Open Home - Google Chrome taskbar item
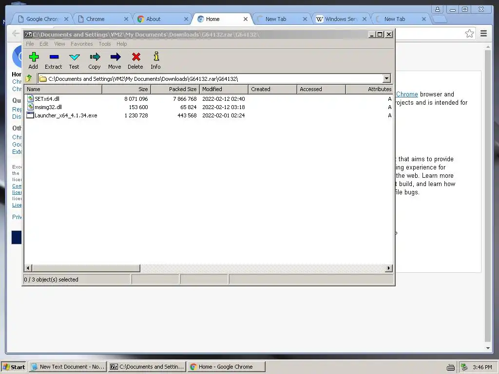The width and height of the screenshot is (499, 374). click(x=226, y=367)
